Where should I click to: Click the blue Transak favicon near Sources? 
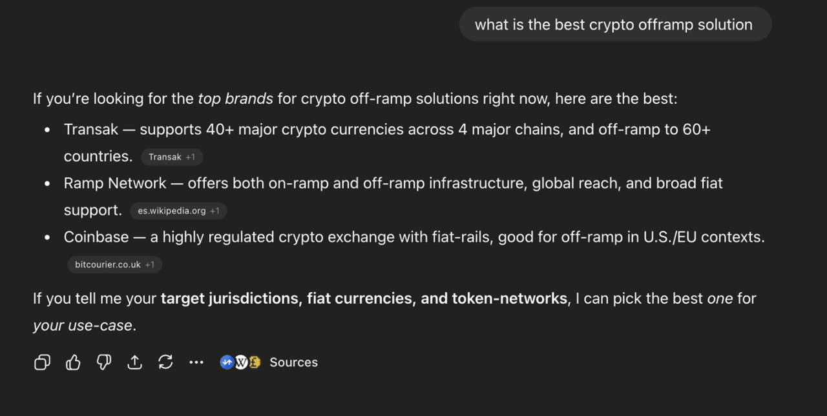tap(227, 362)
